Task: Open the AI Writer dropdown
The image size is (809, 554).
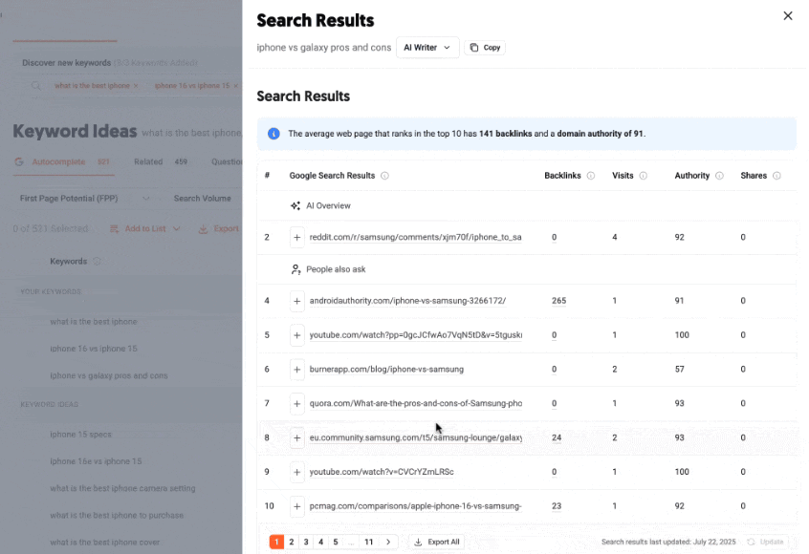Action: (x=427, y=48)
